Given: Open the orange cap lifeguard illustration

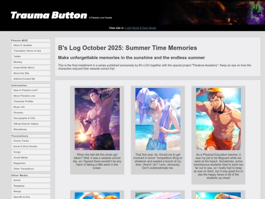Looking at the screenshot, I should point(218,119).
